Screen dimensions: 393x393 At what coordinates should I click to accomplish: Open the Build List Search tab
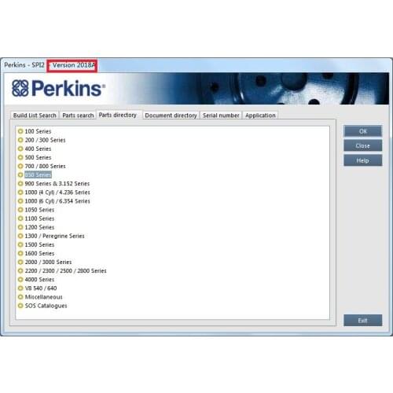click(x=35, y=116)
